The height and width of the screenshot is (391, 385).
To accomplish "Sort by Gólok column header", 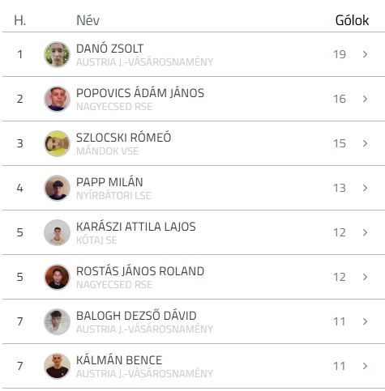I will coord(352,20).
